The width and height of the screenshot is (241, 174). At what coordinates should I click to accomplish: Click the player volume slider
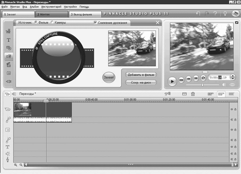point(202,85)
